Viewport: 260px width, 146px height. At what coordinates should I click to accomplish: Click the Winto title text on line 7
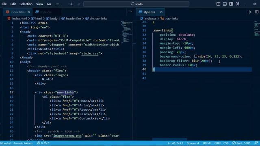(x=45, y=49)
